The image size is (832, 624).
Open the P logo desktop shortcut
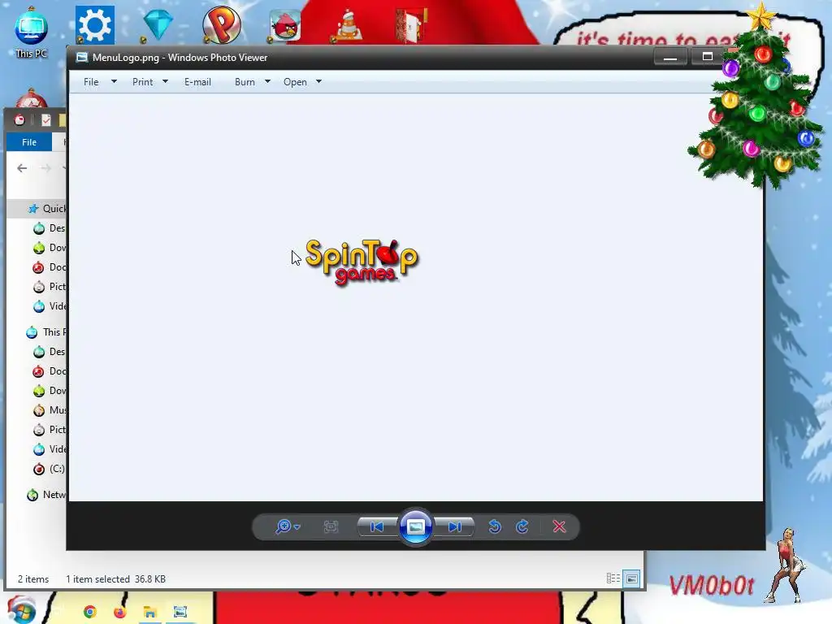221,25
